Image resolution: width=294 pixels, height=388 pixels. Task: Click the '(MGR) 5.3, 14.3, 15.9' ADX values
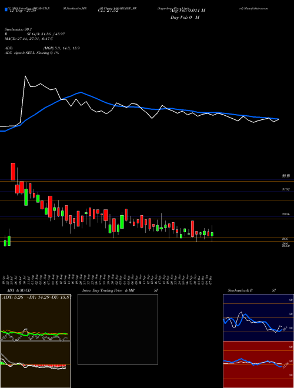tap(62, 48)
